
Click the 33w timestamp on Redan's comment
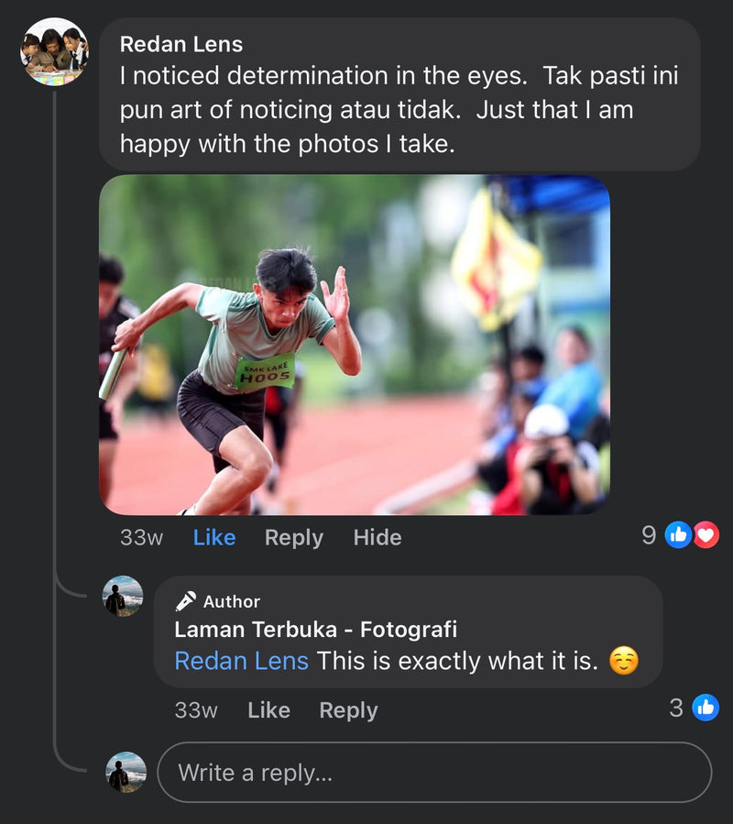click(x=141, y=537)
